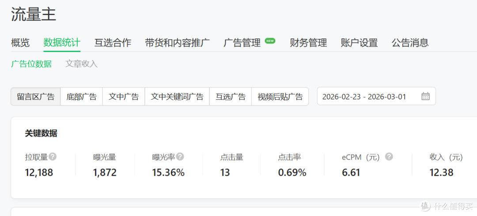
Task: View the 公告消息 tab
Action: (x=410, y=42)
